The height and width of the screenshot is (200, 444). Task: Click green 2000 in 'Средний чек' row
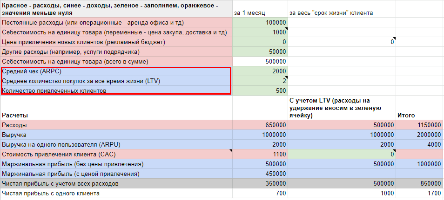click(x=260, y=71)
